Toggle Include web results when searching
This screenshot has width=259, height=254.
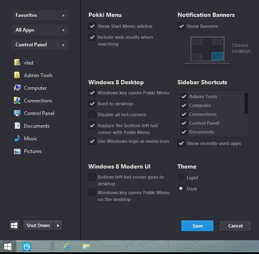[x=92, y=37]
